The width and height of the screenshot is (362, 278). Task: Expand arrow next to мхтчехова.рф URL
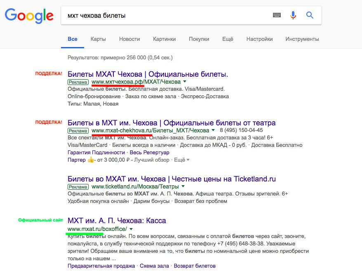185,82
